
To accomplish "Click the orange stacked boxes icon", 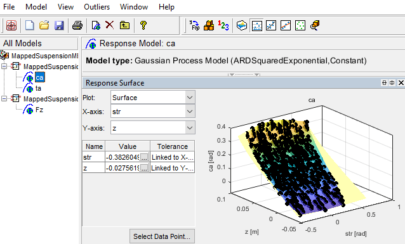I will [209, 25].
